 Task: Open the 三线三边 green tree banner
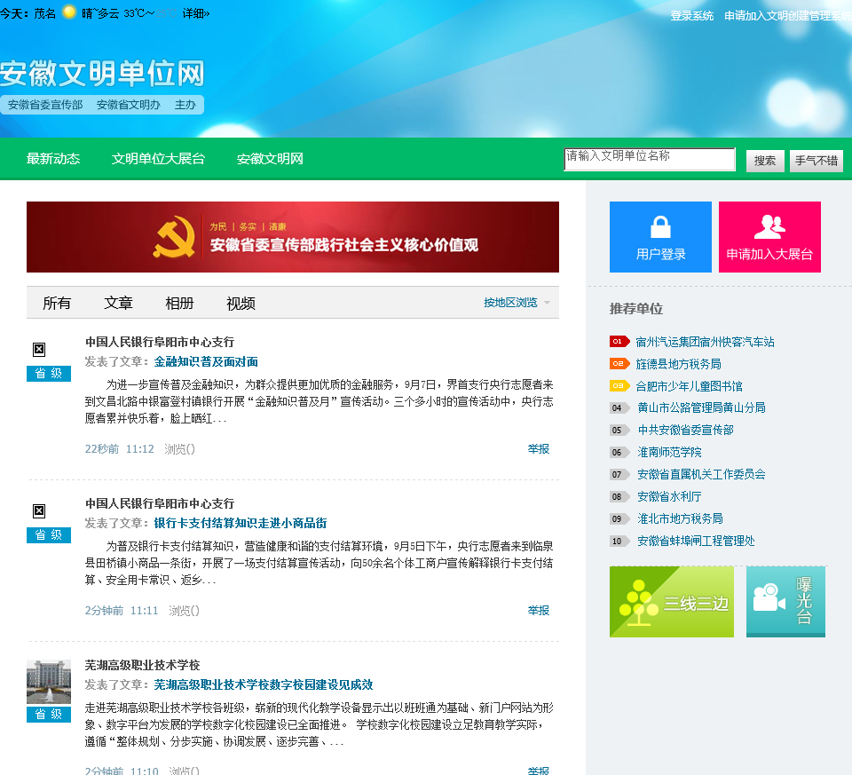pos(672,602)
